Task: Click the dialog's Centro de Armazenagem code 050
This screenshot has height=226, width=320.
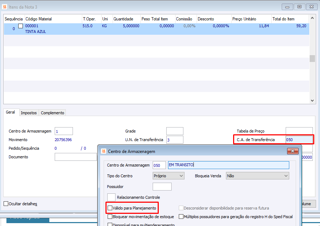Action: [159, 165]
